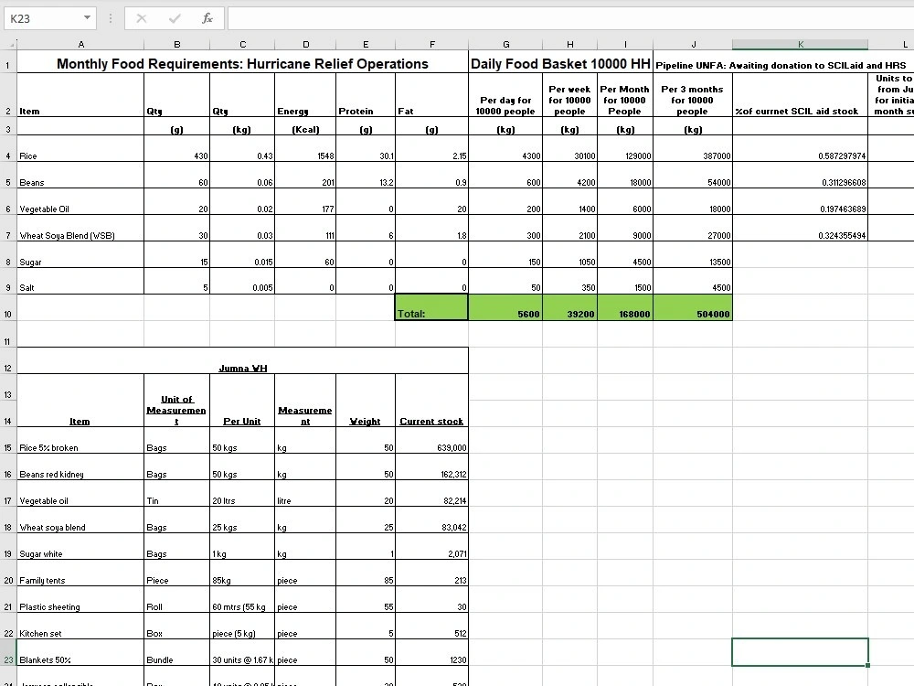The width and height of the screenshot is (914, 686).
Task: Select the 'Plastic sheeting' cell
Action: (80, 600)
